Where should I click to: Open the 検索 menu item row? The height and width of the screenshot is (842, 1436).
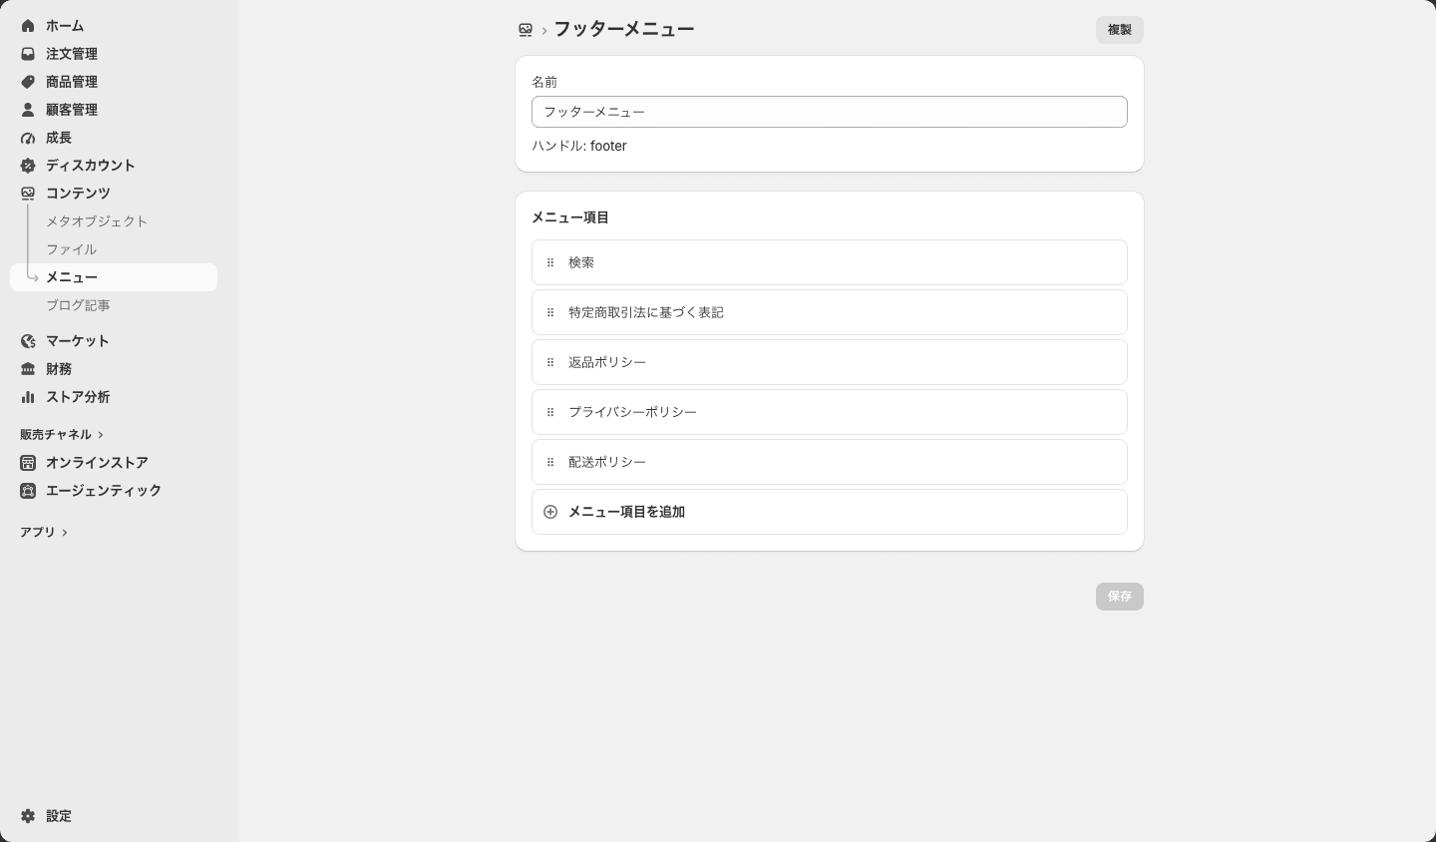830,262
